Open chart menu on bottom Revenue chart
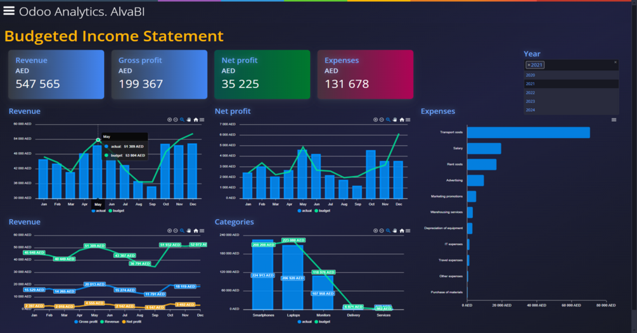637x333 pixels. tap(202, 231)
